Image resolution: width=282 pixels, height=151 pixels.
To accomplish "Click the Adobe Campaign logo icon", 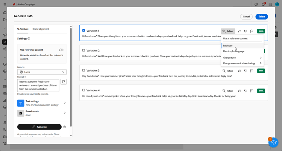I will point(14,4).
